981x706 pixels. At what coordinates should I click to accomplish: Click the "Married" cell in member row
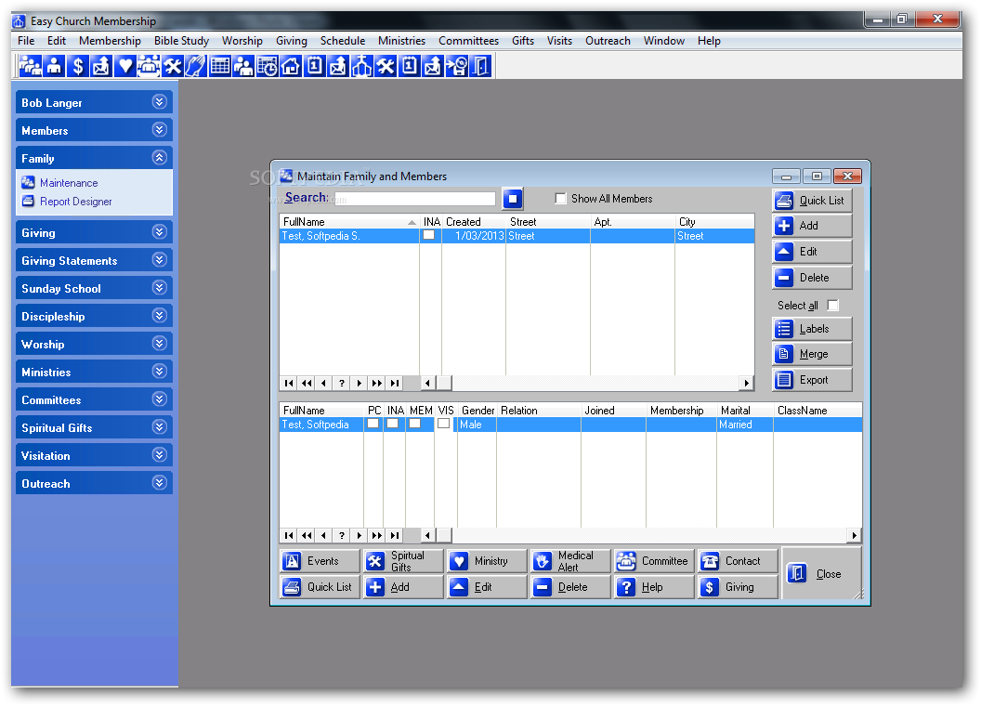pos(744,425)
